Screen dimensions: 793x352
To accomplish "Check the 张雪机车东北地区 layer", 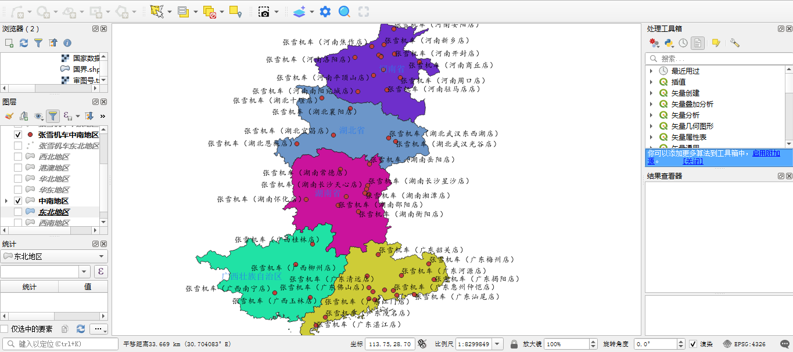I will [x=18, y=146].
